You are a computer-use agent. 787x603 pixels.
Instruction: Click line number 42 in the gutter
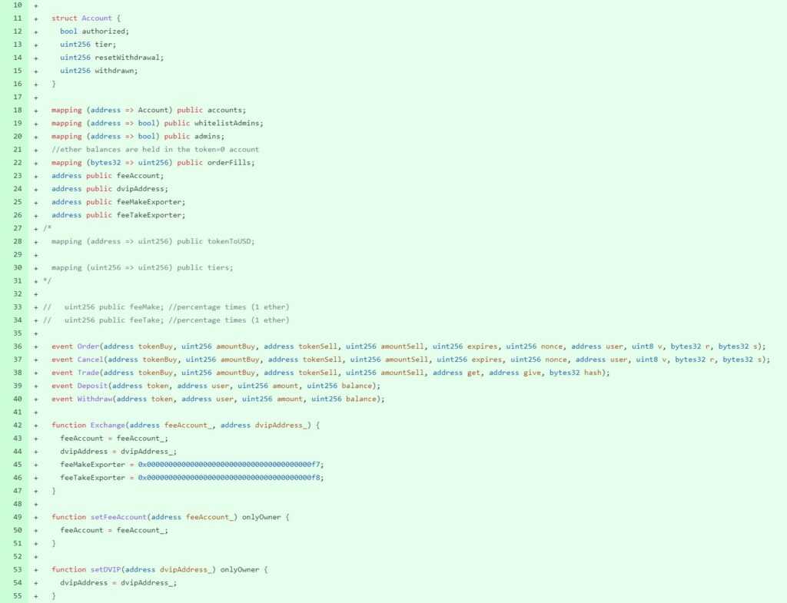[18, 425]
